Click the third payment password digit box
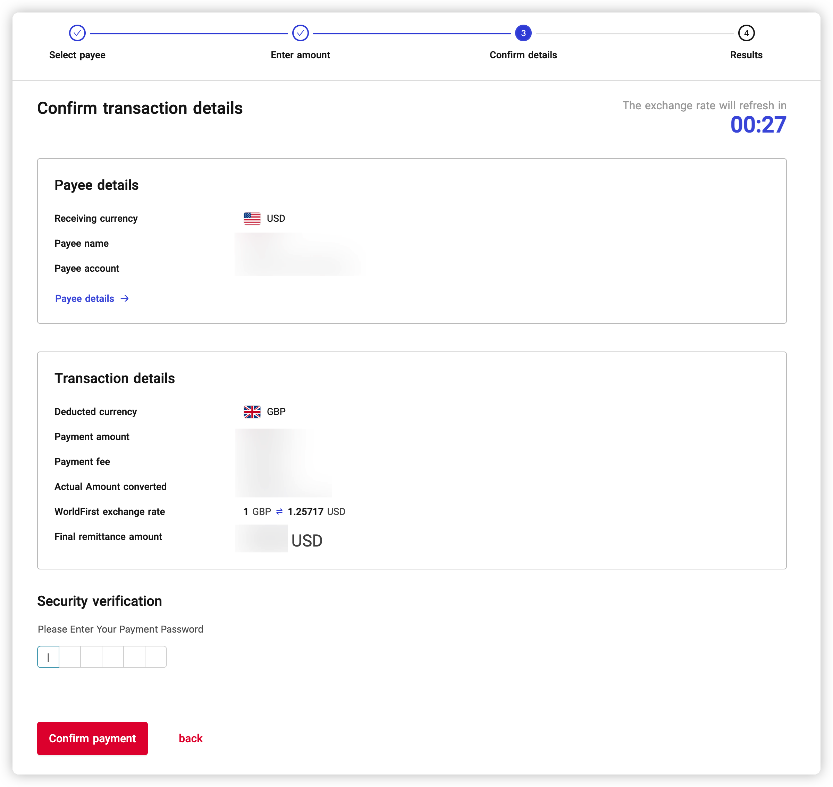The width and height of the screenshot is (833, 787). 92,657
